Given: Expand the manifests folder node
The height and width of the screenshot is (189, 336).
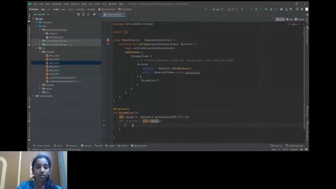Looking at the screenshot, I should [x=37, y=23].
